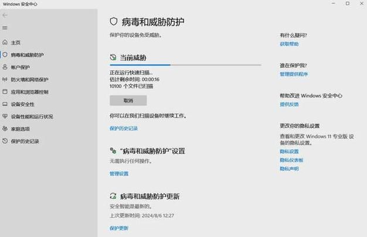367x237 pixels.
Task: Open 应用和浏览器控制 page
Action: coord(29,92)
